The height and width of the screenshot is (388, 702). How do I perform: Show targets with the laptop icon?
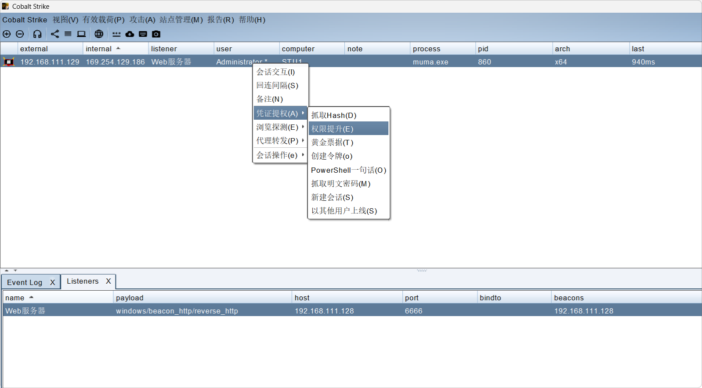(x=81, y=34)
